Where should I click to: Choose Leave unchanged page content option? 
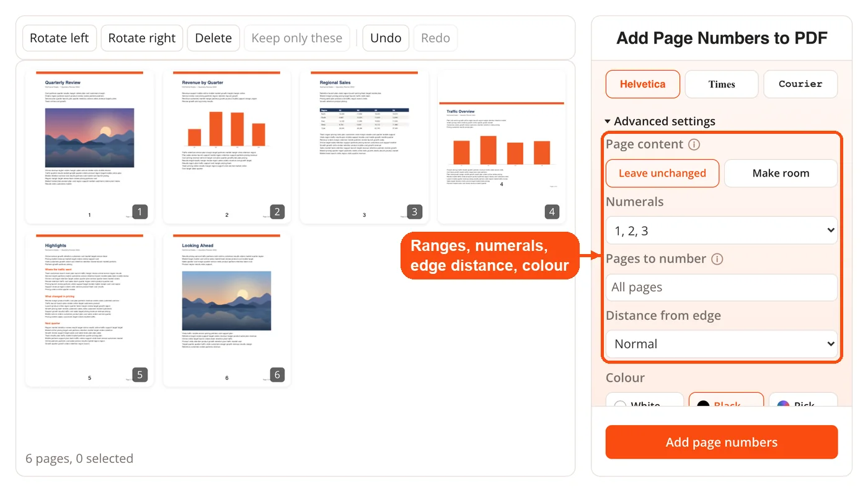pos(662,174)
